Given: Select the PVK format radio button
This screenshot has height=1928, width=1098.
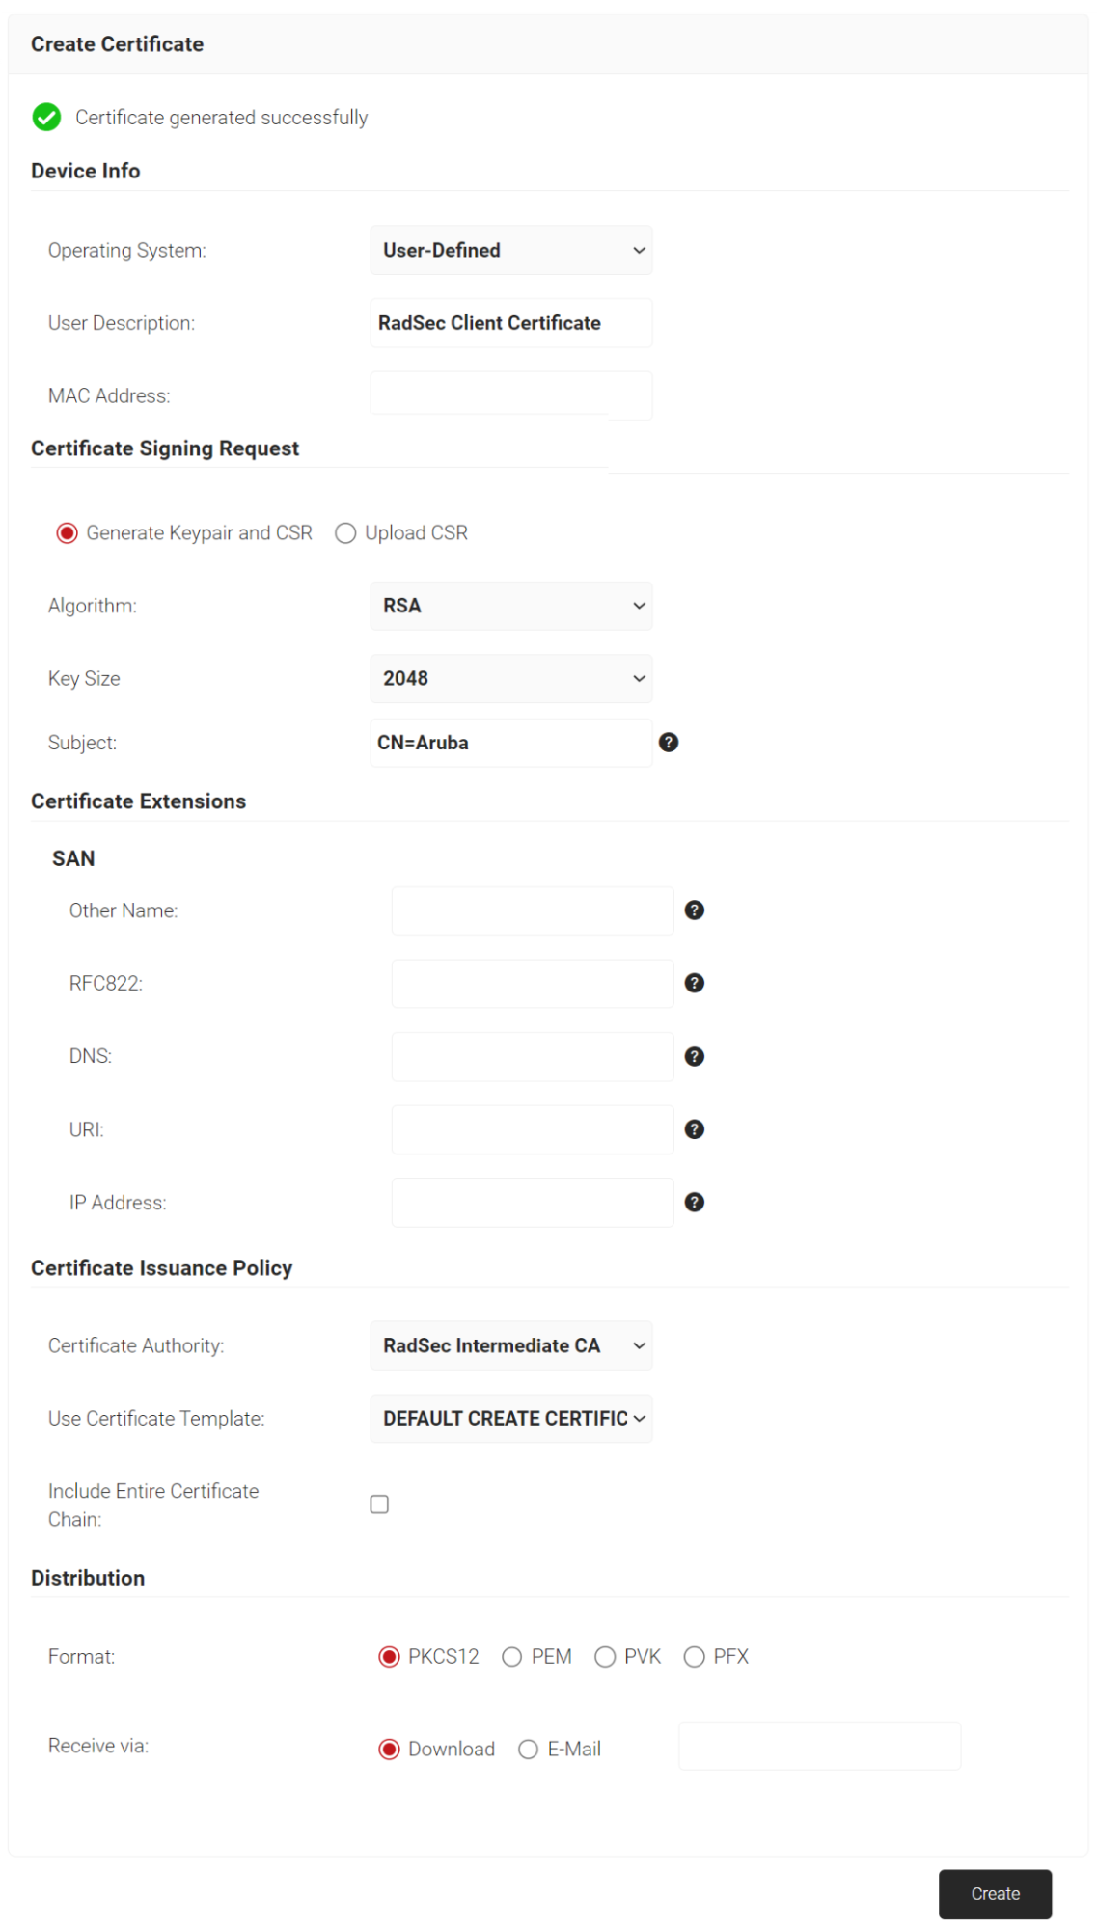Looking at the screenshot, I should [x=605, y=1657].
